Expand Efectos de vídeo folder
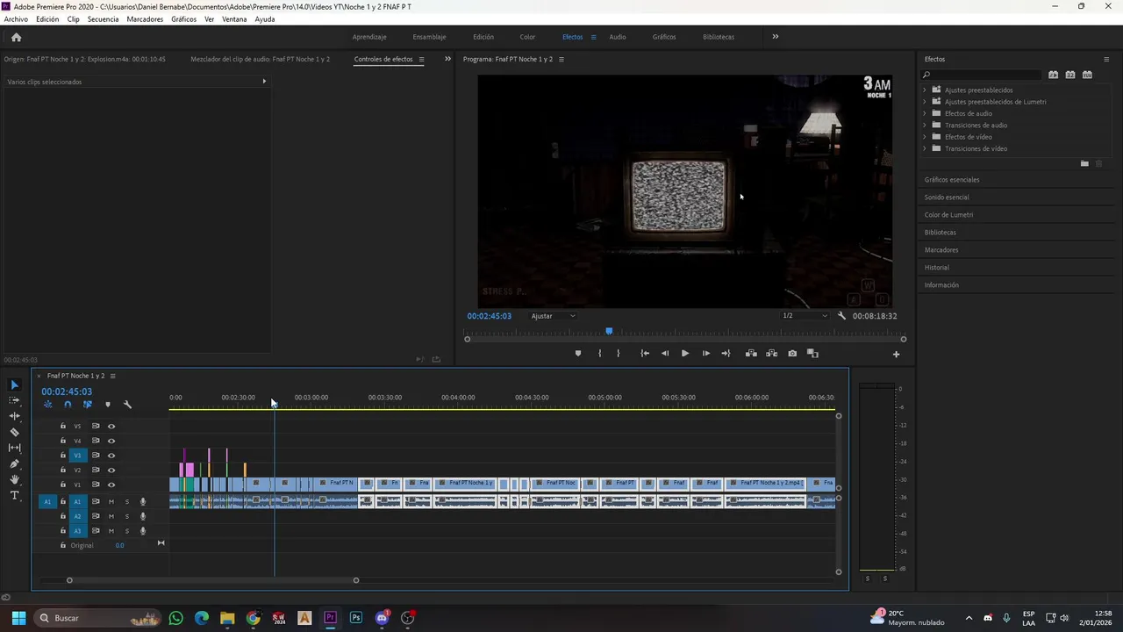The image size is (1123, 632). pos(924,137)
